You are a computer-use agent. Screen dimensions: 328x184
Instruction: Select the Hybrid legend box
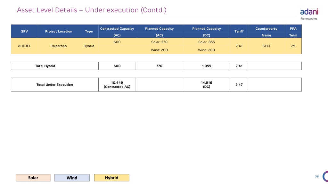click(x=112, y=178)
